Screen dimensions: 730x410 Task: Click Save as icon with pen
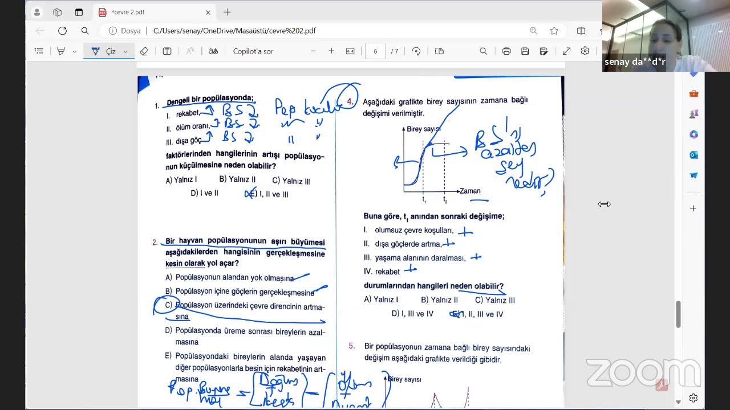[544, 51]
